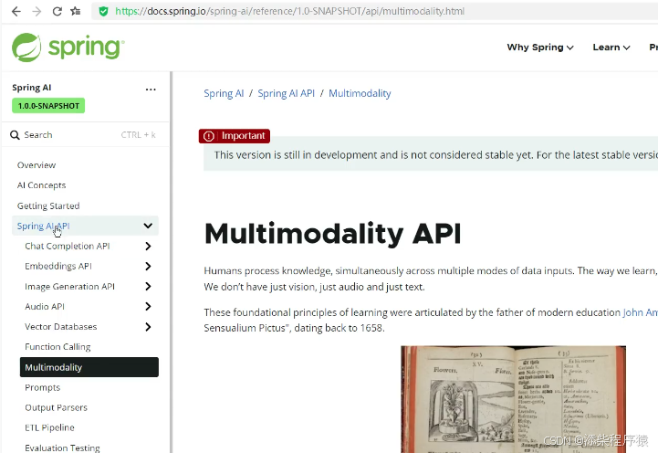Open Image Generation API in sidebar
The image size is (658, 453).
click(69, 287)
